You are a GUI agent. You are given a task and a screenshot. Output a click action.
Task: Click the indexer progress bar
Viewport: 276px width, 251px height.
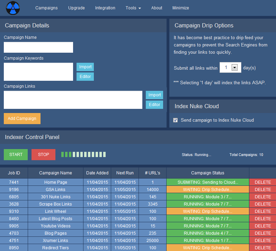click(83, 154)
